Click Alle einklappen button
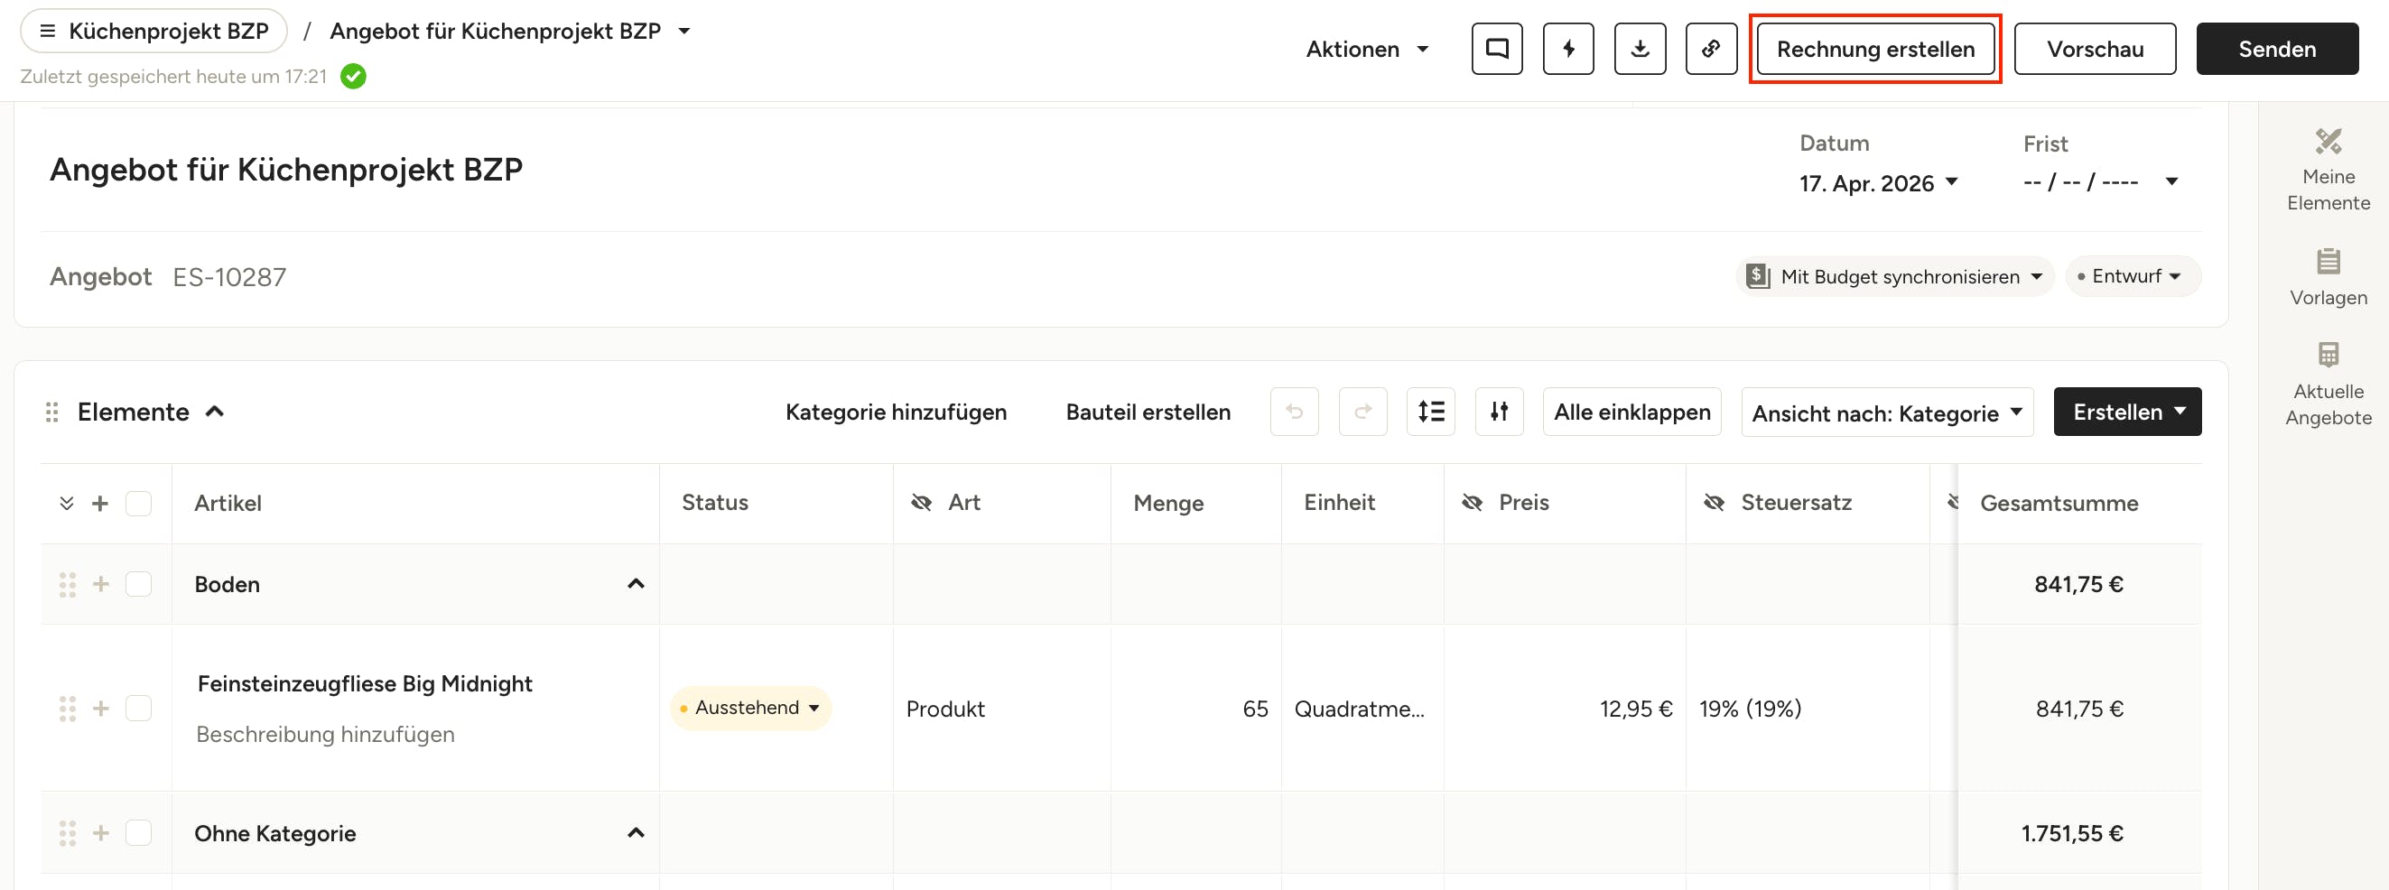 1632,412
